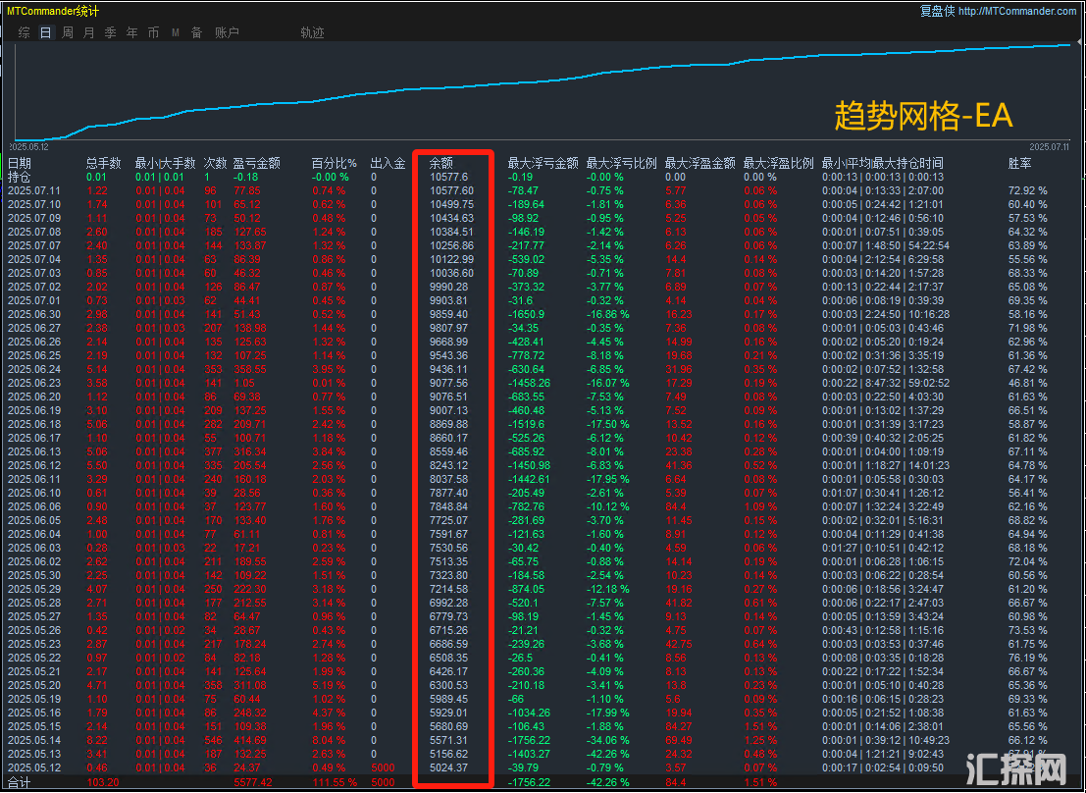The width and height of the screenshot is (1086, 793).
Task: Click deposit value 5000 in 2025.05.12 row
Action: point(383,768)
